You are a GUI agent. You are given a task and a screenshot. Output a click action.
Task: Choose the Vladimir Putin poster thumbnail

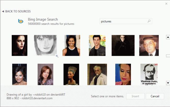pos(149,74)
